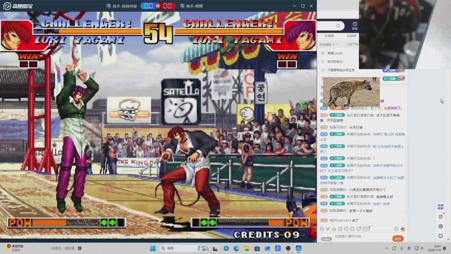Click the down arrow at sidebar bottom
This screenshot has height=254, width=451.
pos(448,239)
